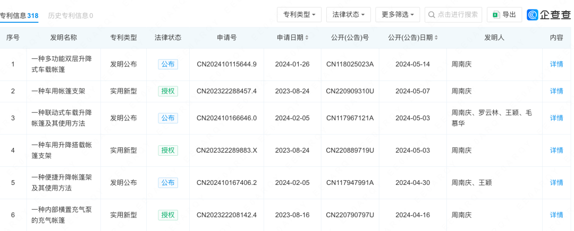Open 详情 for 一种车用帐篷支架
The image size is (574, 231).
(556, 91)
